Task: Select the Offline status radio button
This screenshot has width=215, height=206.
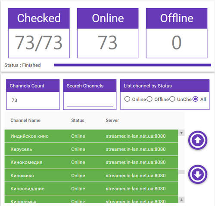Action: 150,99
